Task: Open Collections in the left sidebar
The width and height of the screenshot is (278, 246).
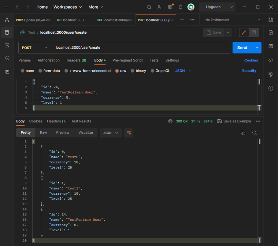Action: click(x=7, y=32)
